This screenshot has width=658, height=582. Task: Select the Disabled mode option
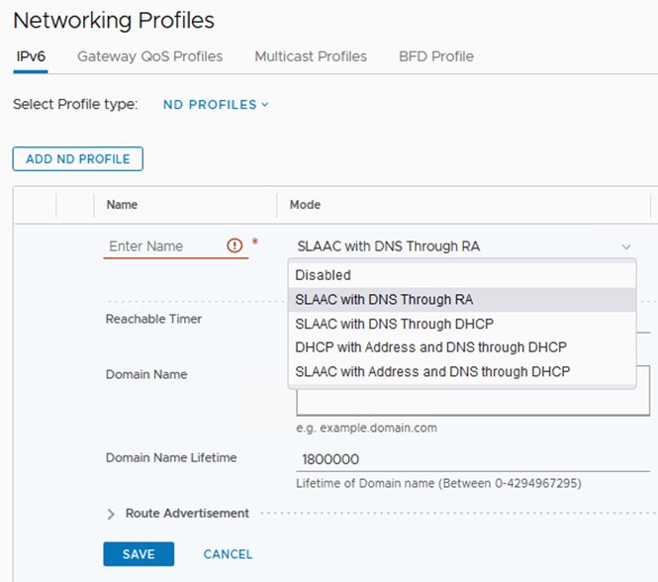(323, 275)
